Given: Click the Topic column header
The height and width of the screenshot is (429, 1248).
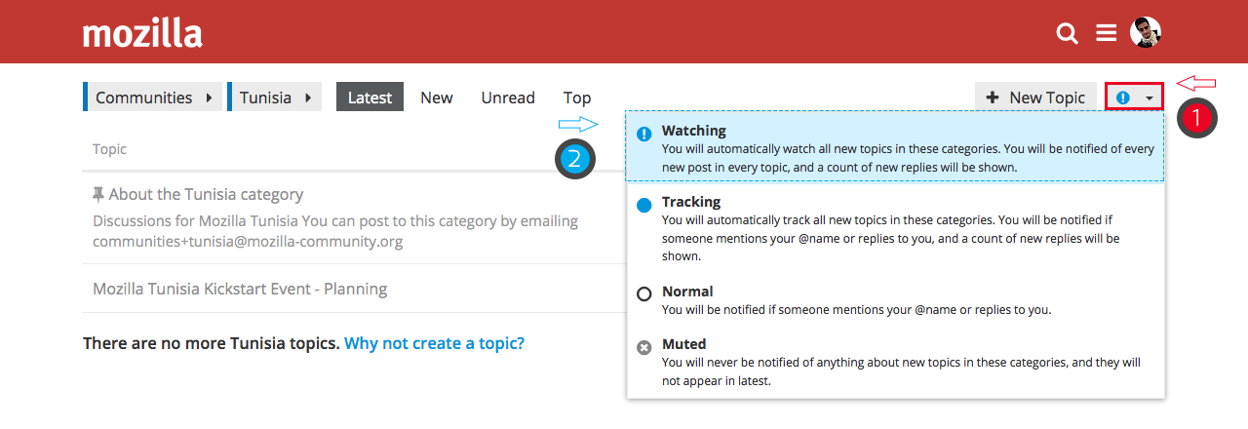Looking at the screenshot, I should coord(109,149).
